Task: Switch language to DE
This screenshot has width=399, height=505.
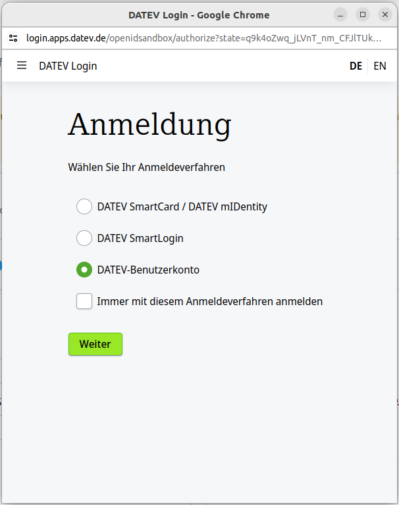Action: (x=356, y=66)
